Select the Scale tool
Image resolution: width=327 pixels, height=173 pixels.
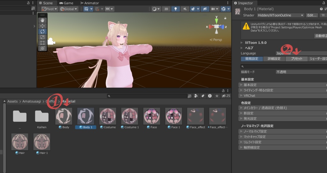(42, 37)
